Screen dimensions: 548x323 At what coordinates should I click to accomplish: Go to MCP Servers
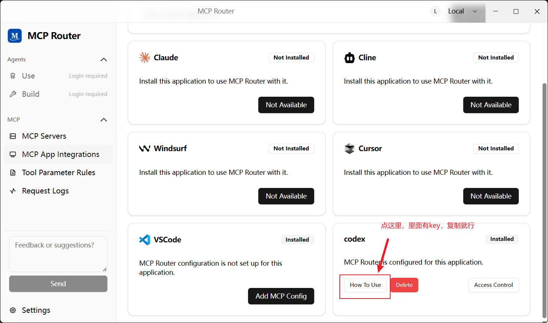pyautogui.click(x=58, y=136)
